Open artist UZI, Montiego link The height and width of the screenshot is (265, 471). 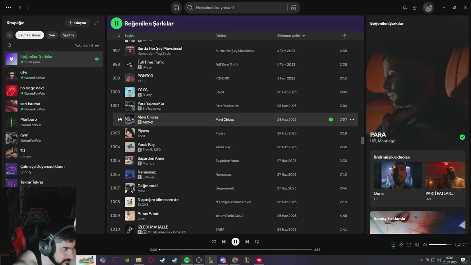coord(383,141)
